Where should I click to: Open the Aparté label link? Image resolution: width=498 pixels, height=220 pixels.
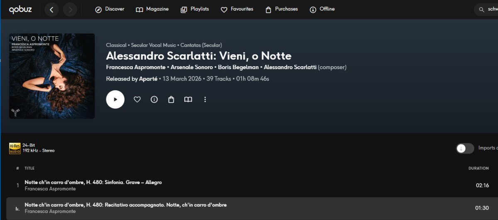pyautogui.click(x=149, y=79)
